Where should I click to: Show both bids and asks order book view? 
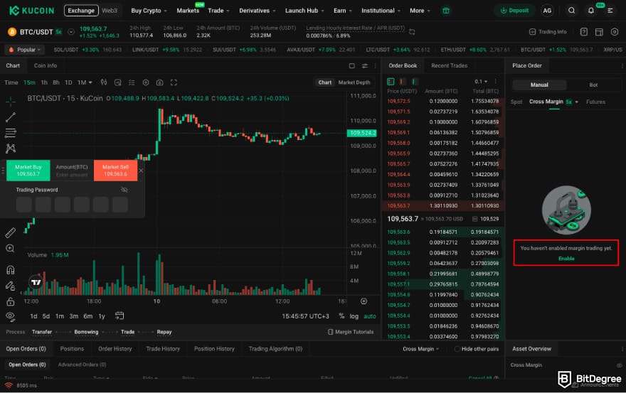[391, 82]
